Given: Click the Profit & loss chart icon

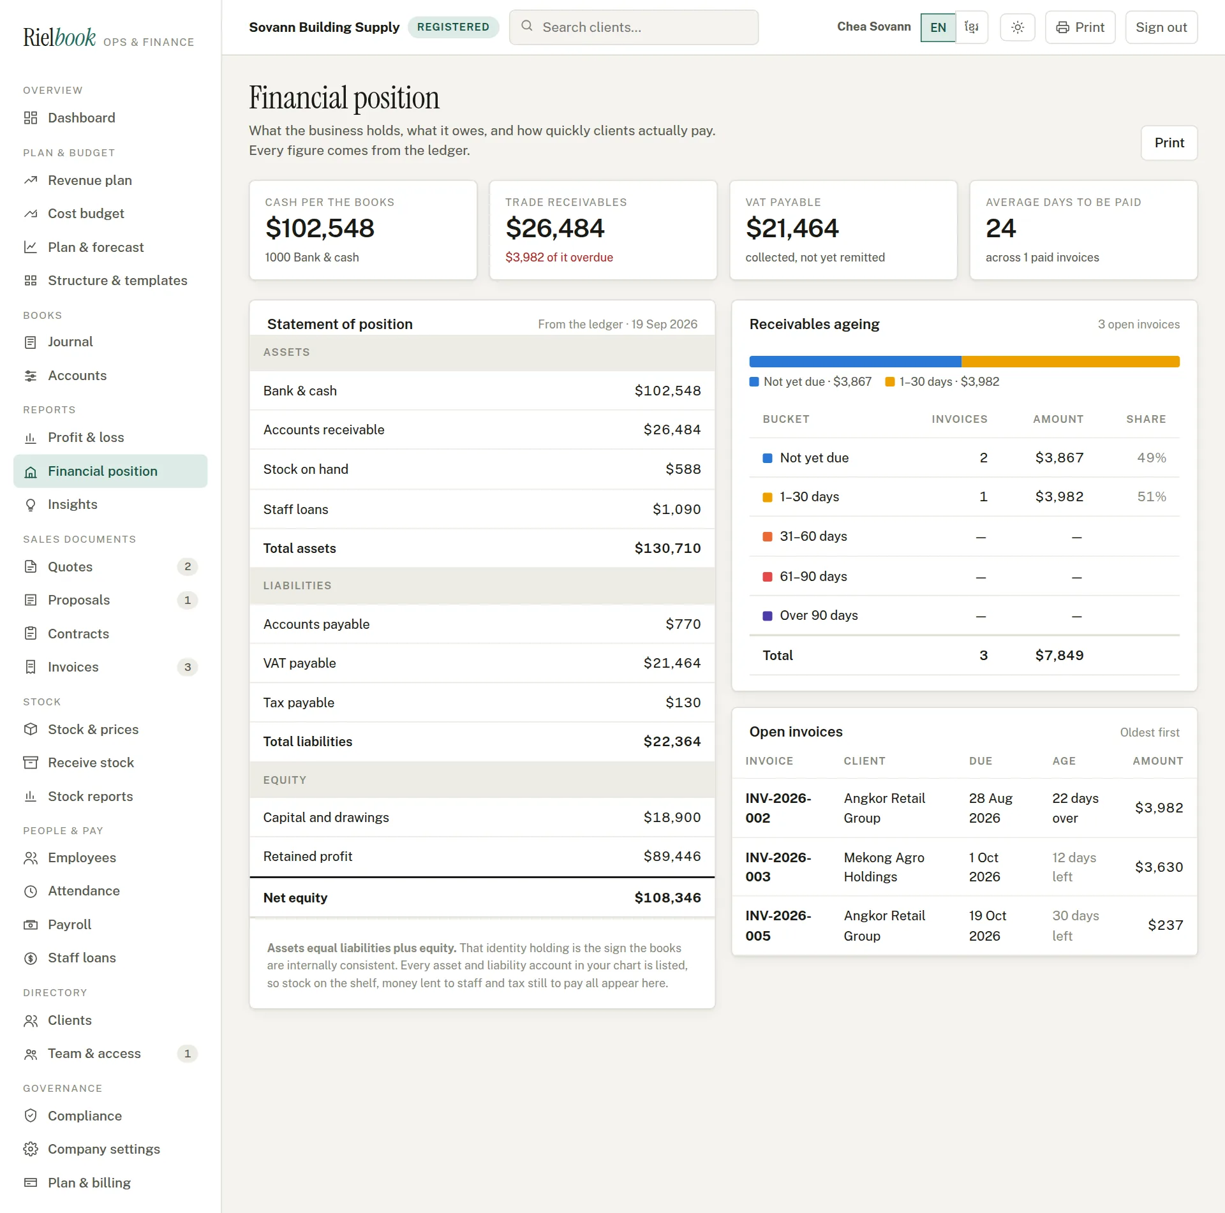Looking at the screenshot, I should 31,437.
